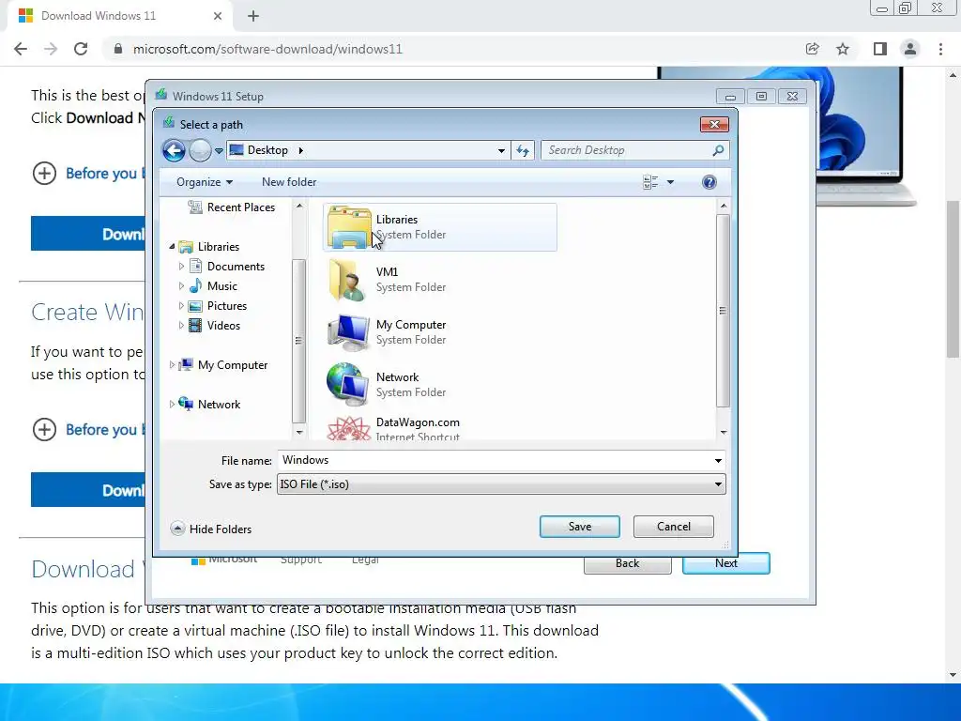The width and height of the screenshot is (961, 721).
Task: Click the Cancel button
Action: [674, 527]
